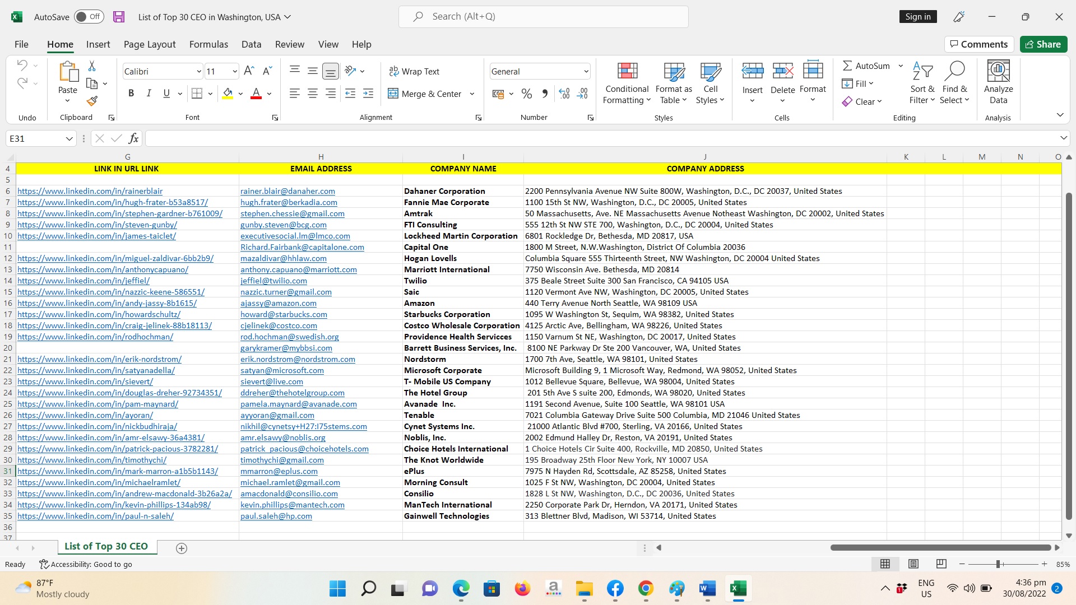Open the Page Layout tab
The width and height of the screenshot is (1076, 605).
tap(149, 44)
